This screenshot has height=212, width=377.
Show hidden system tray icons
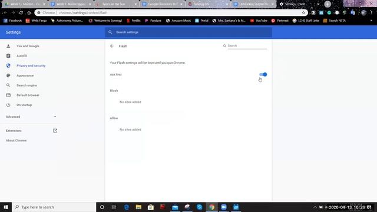[315, 207]
